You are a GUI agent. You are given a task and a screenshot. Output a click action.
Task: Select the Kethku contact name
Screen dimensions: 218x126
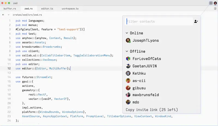[x=139, y=73]
